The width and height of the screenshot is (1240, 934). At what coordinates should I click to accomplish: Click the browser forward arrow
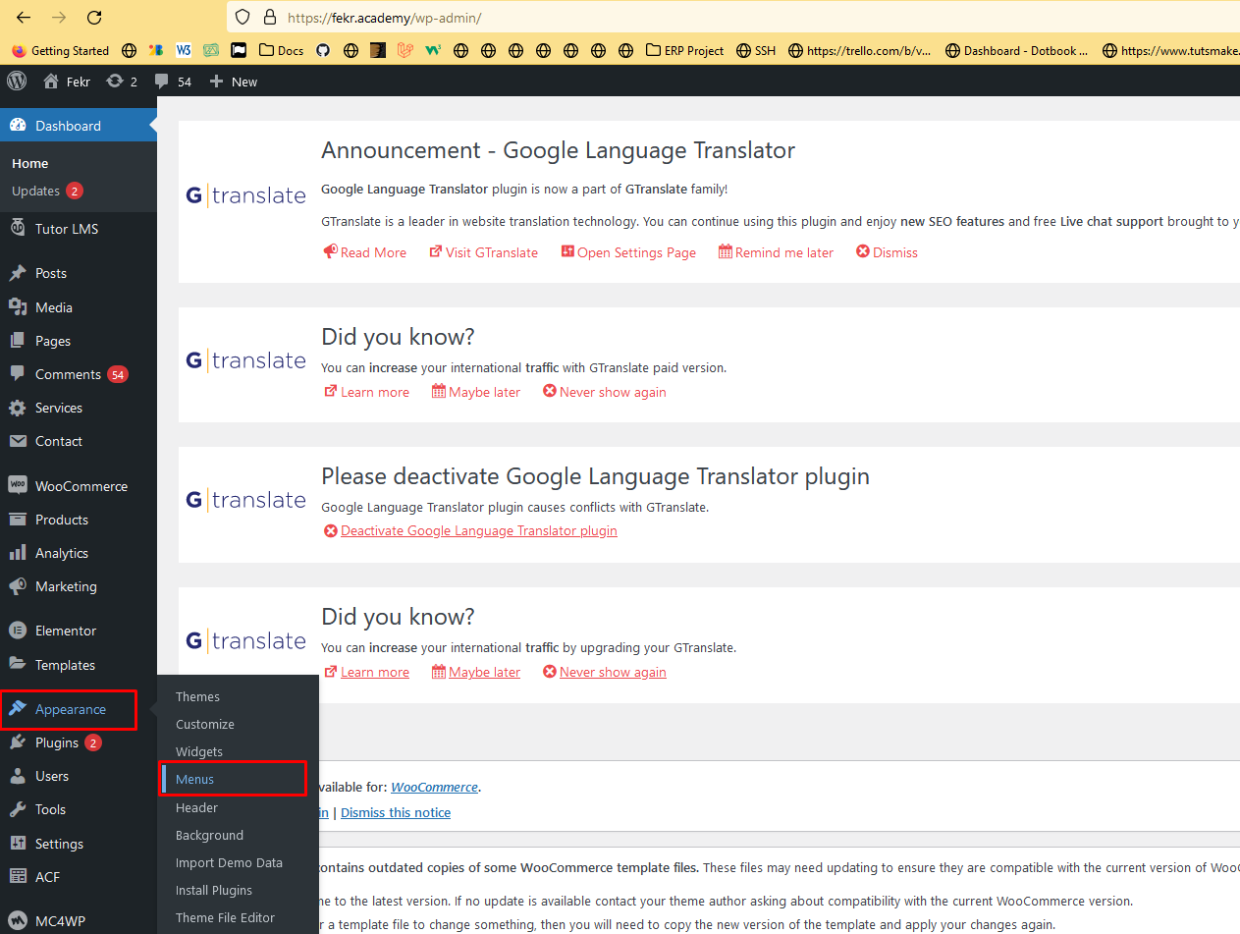59,18
